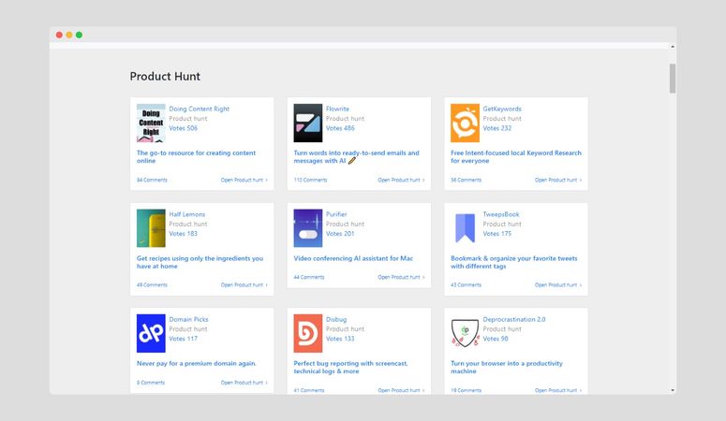
Task: Click the scrollbar up arrow
Action: coord(673,47)
